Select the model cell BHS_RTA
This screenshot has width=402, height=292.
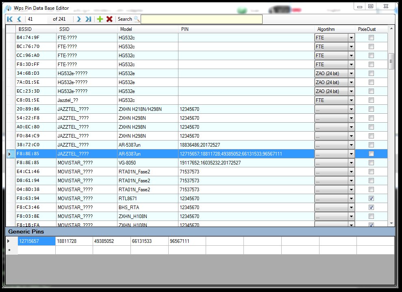[148, 207]
